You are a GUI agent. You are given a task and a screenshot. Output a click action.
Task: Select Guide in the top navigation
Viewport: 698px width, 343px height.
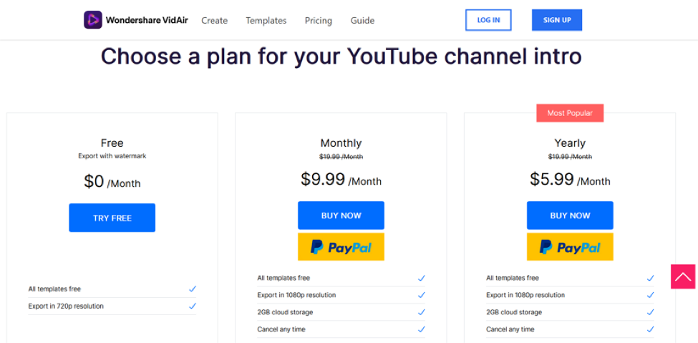pyautogui.click(x=363, y=21)
